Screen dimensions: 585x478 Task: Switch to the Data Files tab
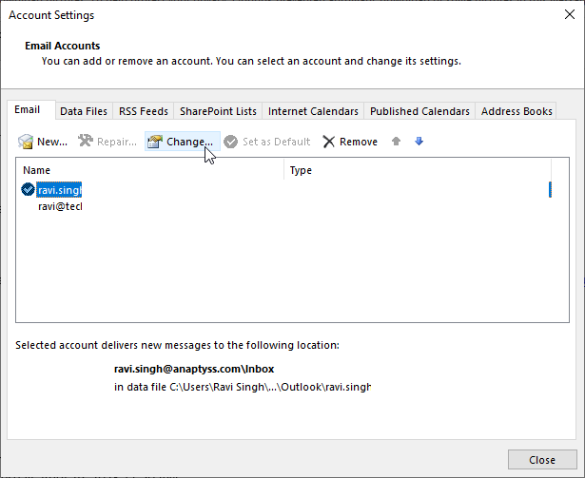pos(84,111)
